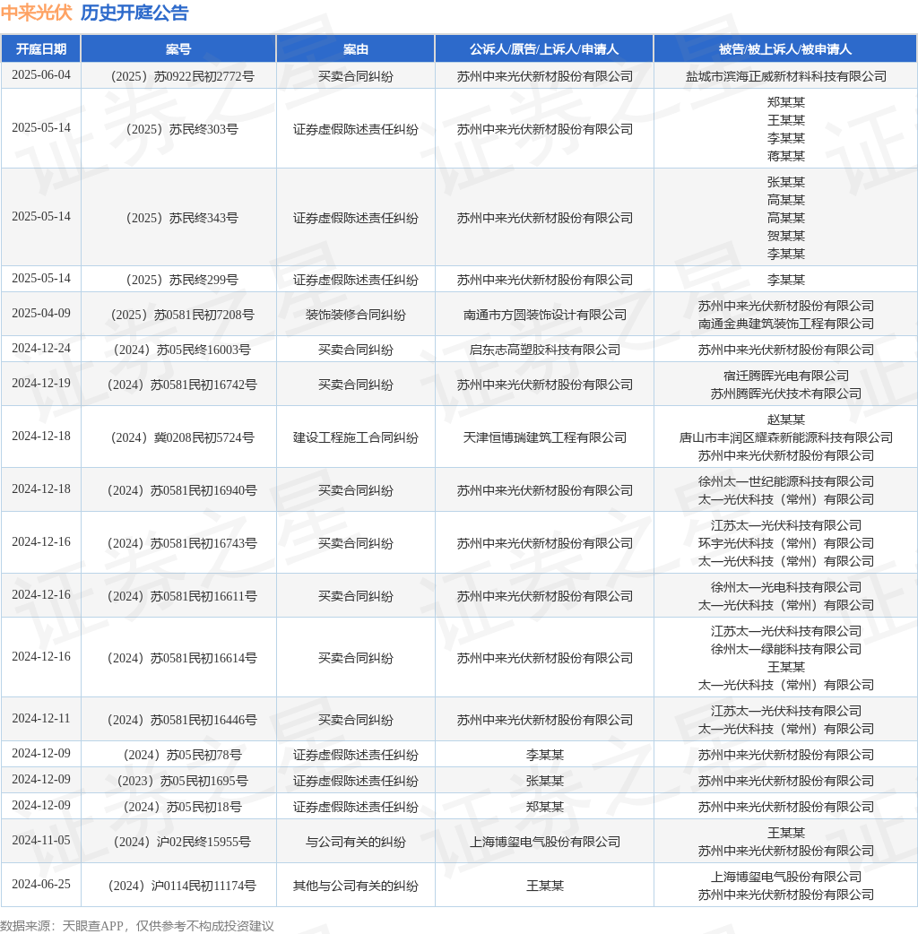Select case number (2025)苏0581民初7208号

[x=178, y=315]
